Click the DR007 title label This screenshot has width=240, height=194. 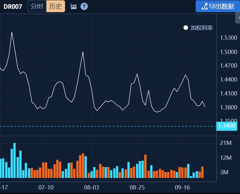[13, 7]
